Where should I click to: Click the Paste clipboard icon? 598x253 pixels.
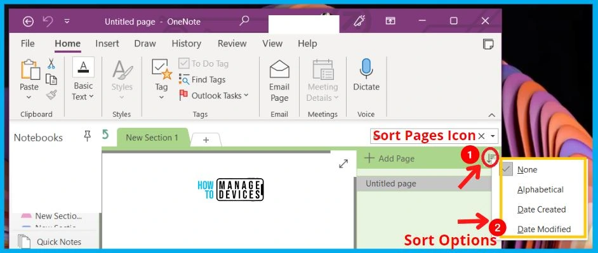click(x=30, y=70)
